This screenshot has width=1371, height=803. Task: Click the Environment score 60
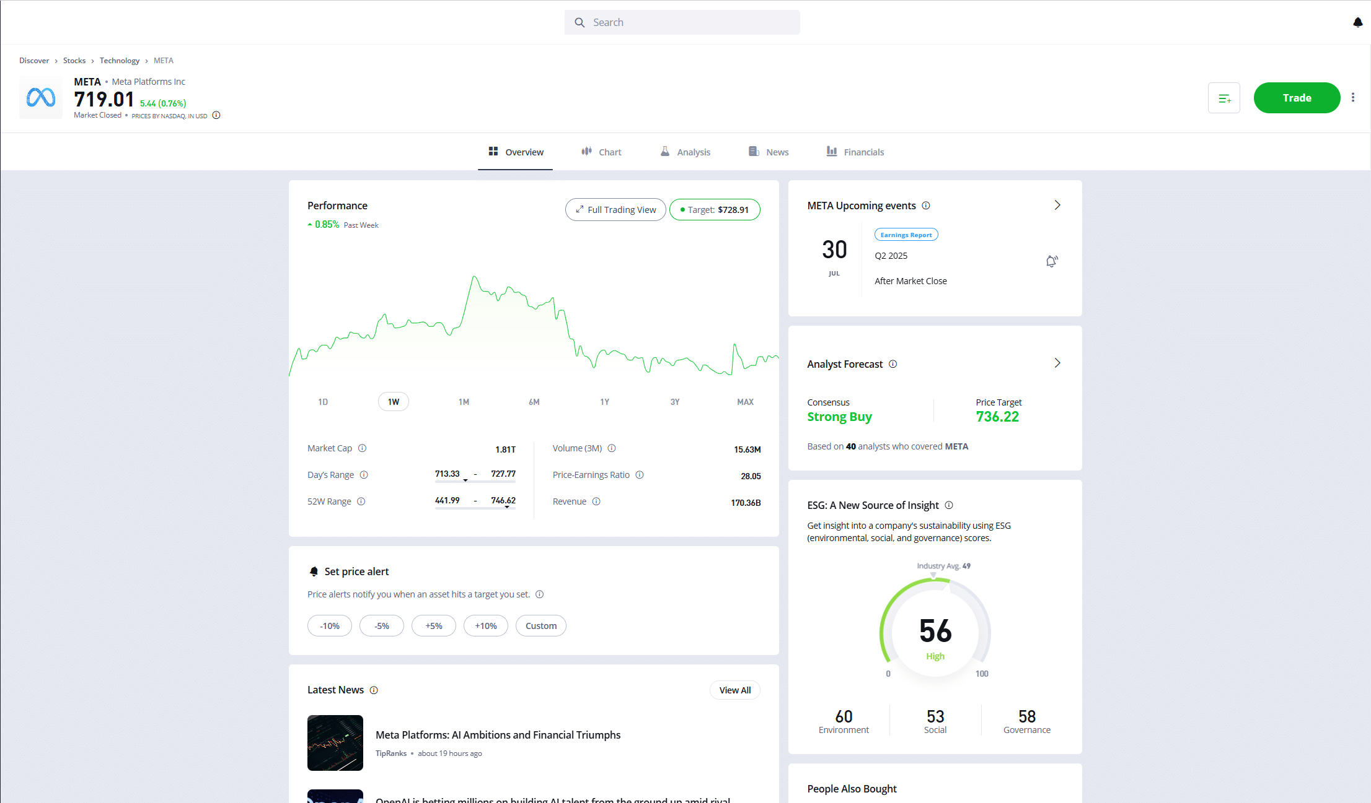pyautogui.click(x=844, y=716)
